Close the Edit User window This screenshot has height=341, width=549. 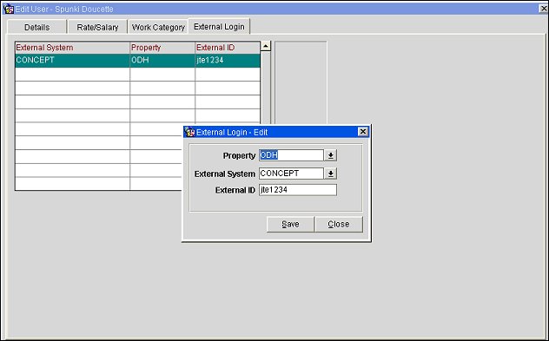(x=543, y=9)
